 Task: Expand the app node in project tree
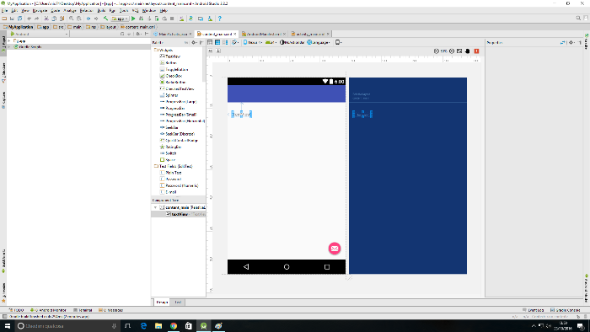coord(9,40)
